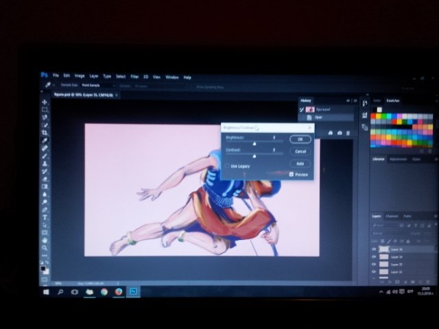The width and height of the screenshot is (439, 329).
Task: Collapse the History panel double arrows
Action: [348, 101]
